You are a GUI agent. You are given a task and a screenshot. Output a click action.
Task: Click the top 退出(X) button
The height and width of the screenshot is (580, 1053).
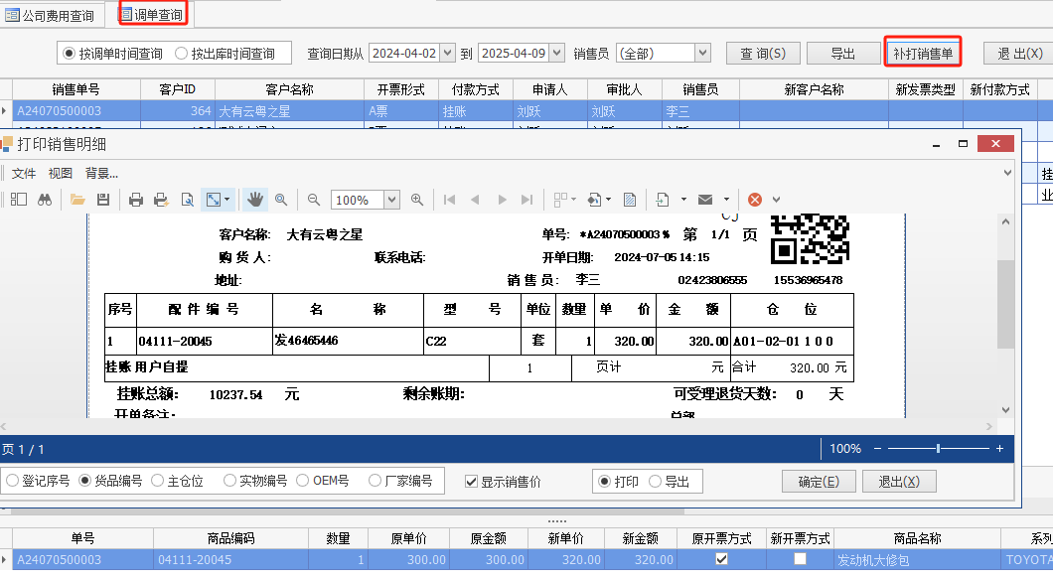pos(1020,54)
